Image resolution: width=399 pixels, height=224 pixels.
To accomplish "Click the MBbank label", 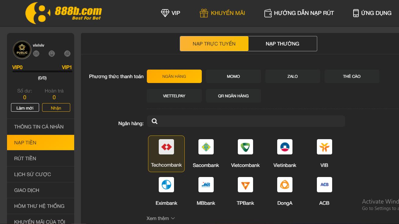I will (206, 203).
